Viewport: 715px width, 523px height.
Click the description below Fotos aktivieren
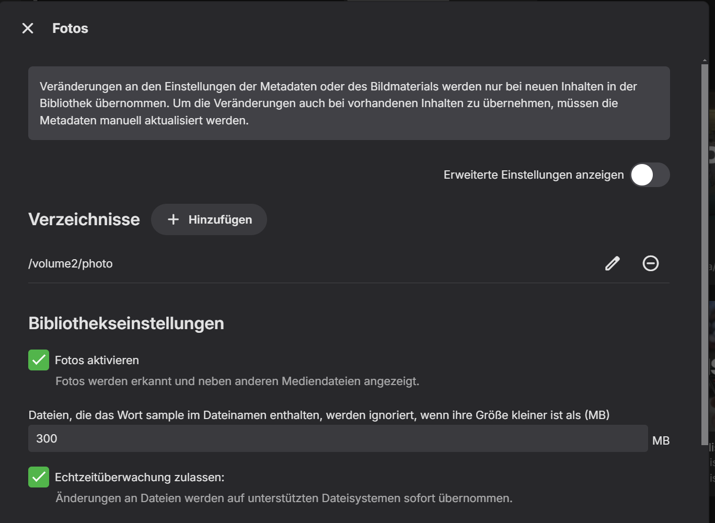click(237, 381)
